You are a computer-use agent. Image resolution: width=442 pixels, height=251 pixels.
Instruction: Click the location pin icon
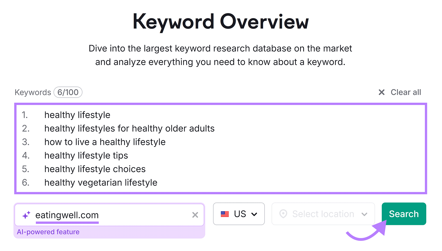click(283, 214)
